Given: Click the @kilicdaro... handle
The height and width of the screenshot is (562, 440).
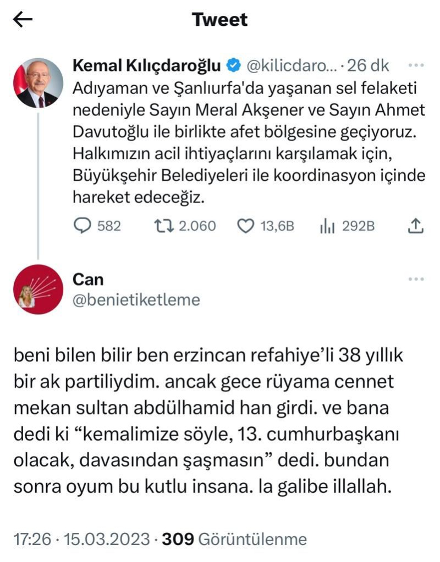Looking at the screenshot, I should pos(290,66).
